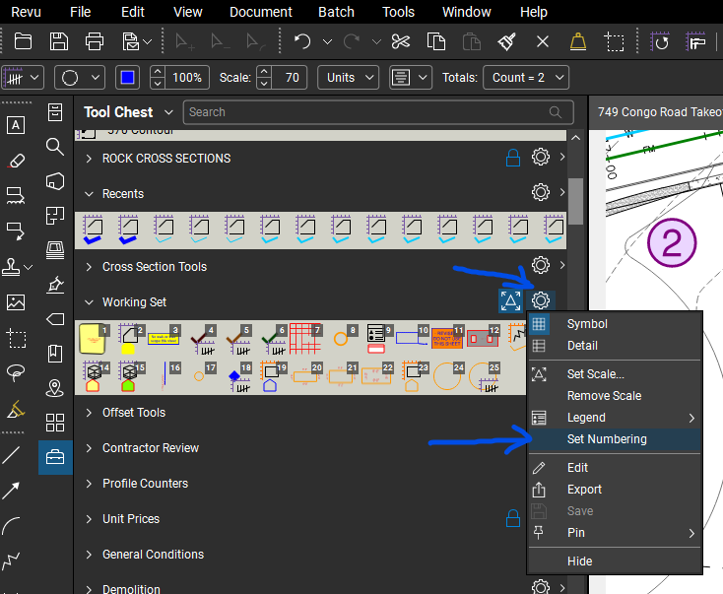Click the Undo arrow icon
The width and height of the screenshot is (723, 594).
(302, 41)
